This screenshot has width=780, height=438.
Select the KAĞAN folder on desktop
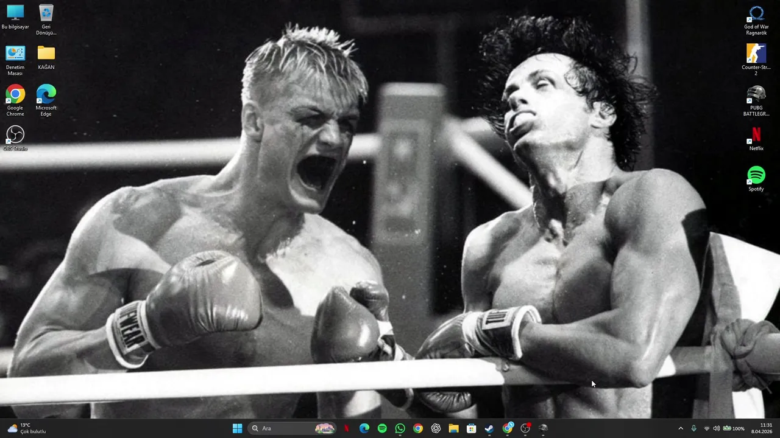coord(46,58)
